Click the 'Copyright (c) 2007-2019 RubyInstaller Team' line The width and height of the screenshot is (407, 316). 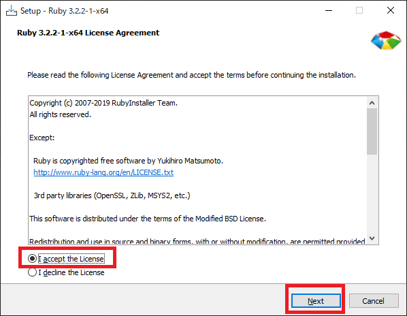pyautogui.click(x=103, y=103)
